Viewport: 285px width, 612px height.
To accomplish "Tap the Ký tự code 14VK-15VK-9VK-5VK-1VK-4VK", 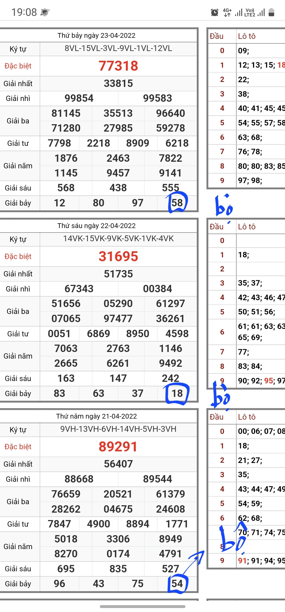I will (x=118, y=239).
